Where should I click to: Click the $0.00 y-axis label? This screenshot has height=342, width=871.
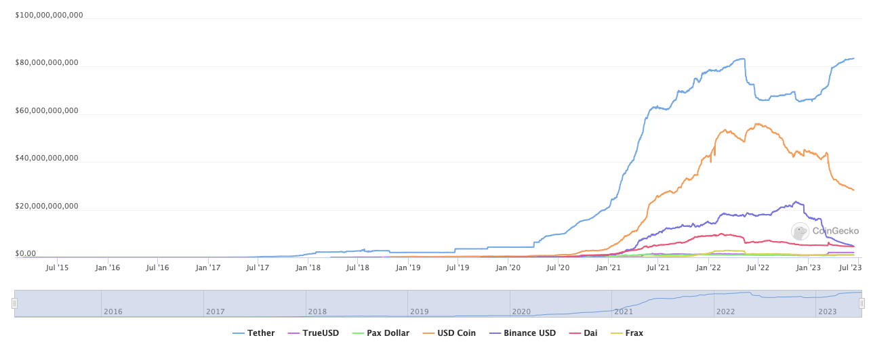click(26, 253)
